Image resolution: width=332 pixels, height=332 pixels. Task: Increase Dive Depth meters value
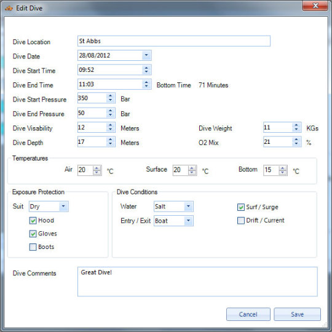110,140
